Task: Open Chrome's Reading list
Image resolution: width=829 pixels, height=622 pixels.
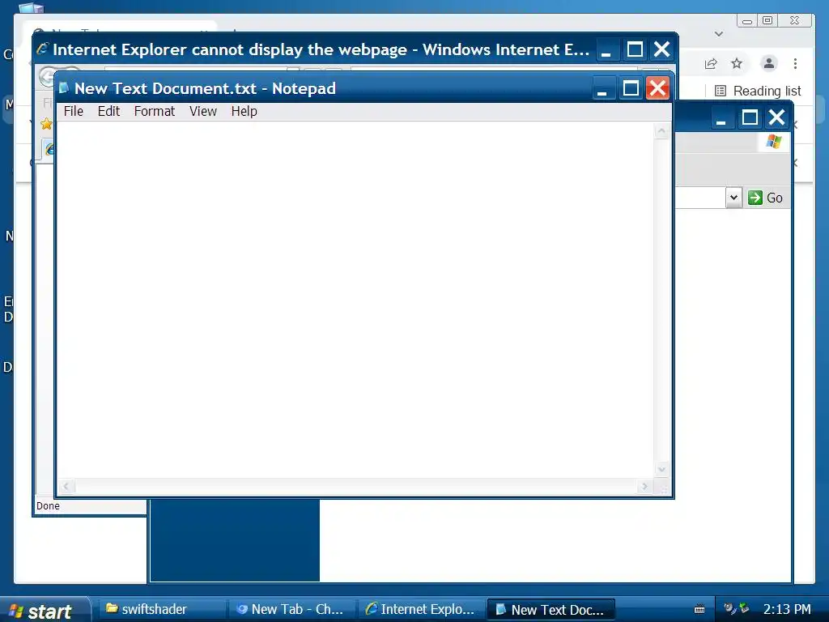Action: pos(758,91)
